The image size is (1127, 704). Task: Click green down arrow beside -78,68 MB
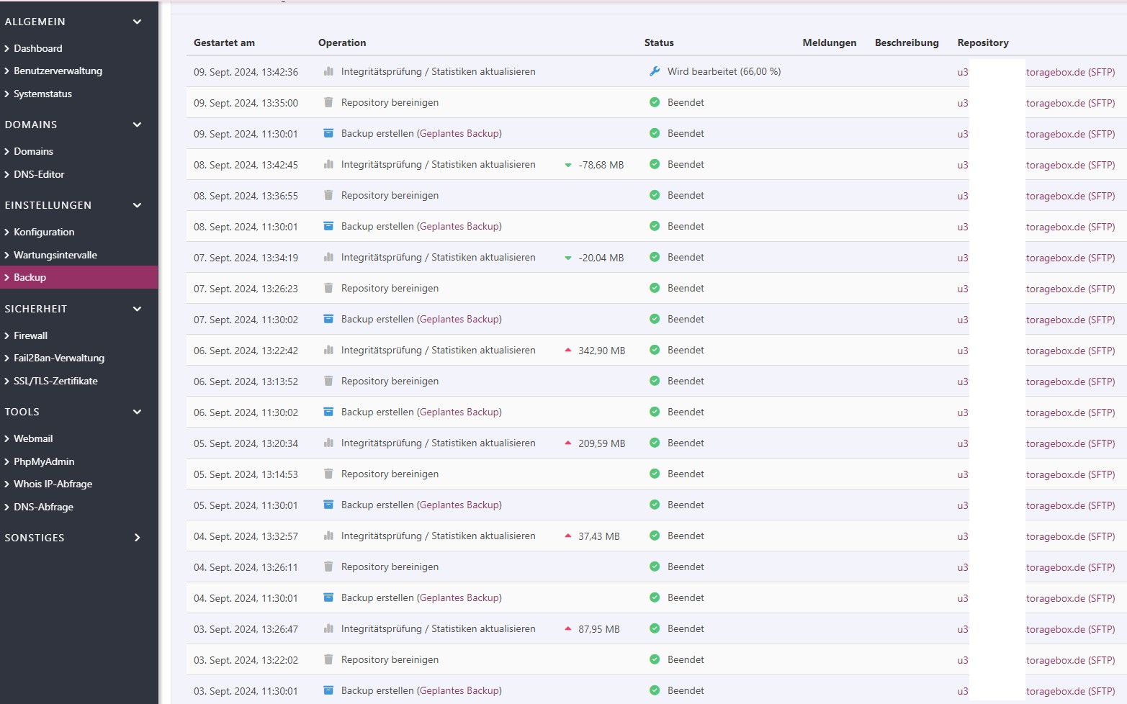568,165
